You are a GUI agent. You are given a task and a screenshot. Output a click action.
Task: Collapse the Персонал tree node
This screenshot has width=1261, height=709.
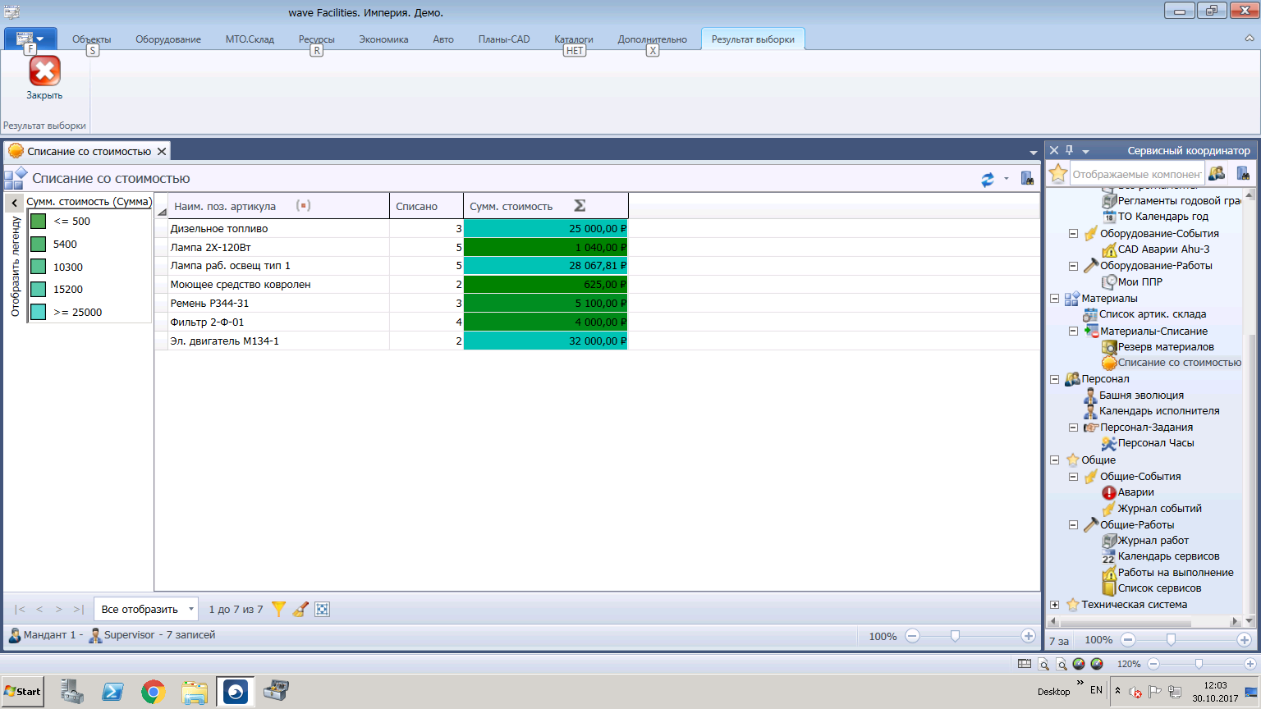click(x=1055, y=379)
